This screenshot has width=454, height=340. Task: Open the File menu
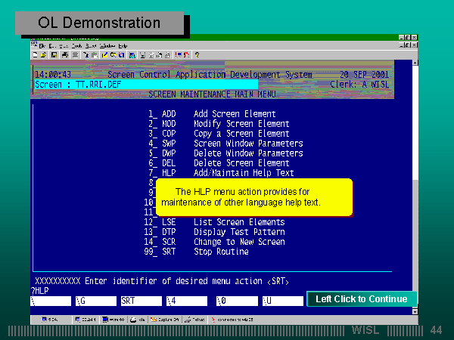[43, 45]
